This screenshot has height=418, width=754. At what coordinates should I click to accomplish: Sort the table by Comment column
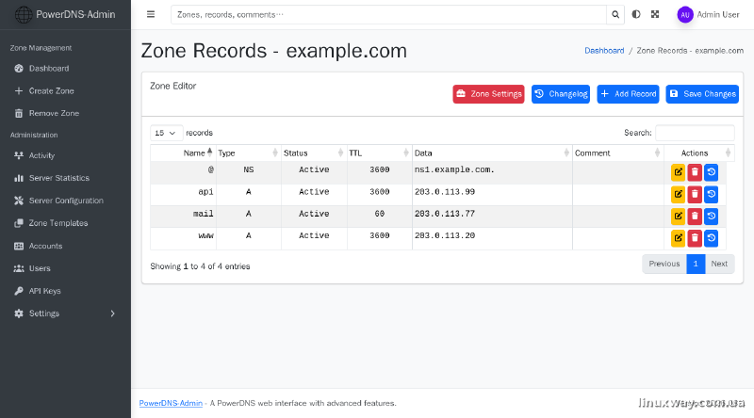coord(618,153)
